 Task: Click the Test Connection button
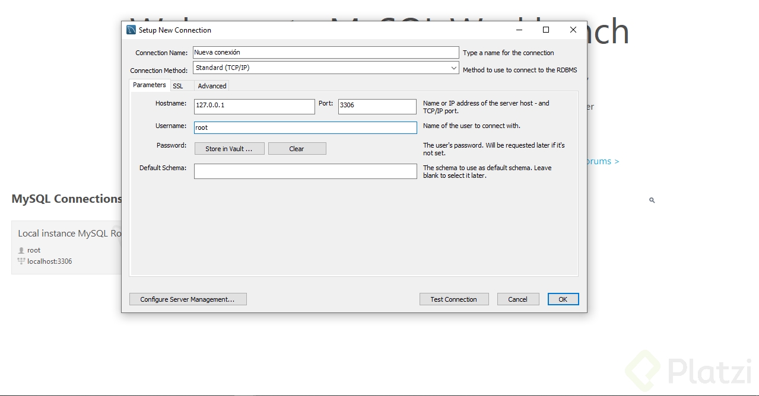click(x=454, y=299)
